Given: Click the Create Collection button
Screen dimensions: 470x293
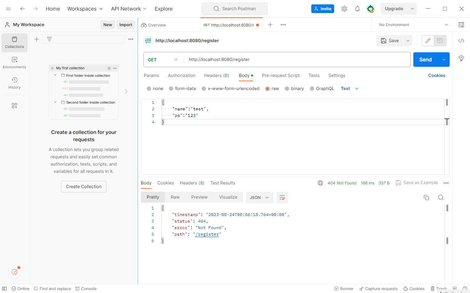Looking at the screenshot, I should tap(84, 187).
